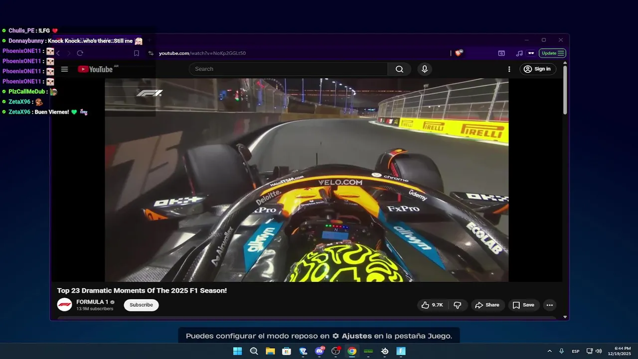
Task: Click the Update browser menu button
Action: [x=552, y=53]
